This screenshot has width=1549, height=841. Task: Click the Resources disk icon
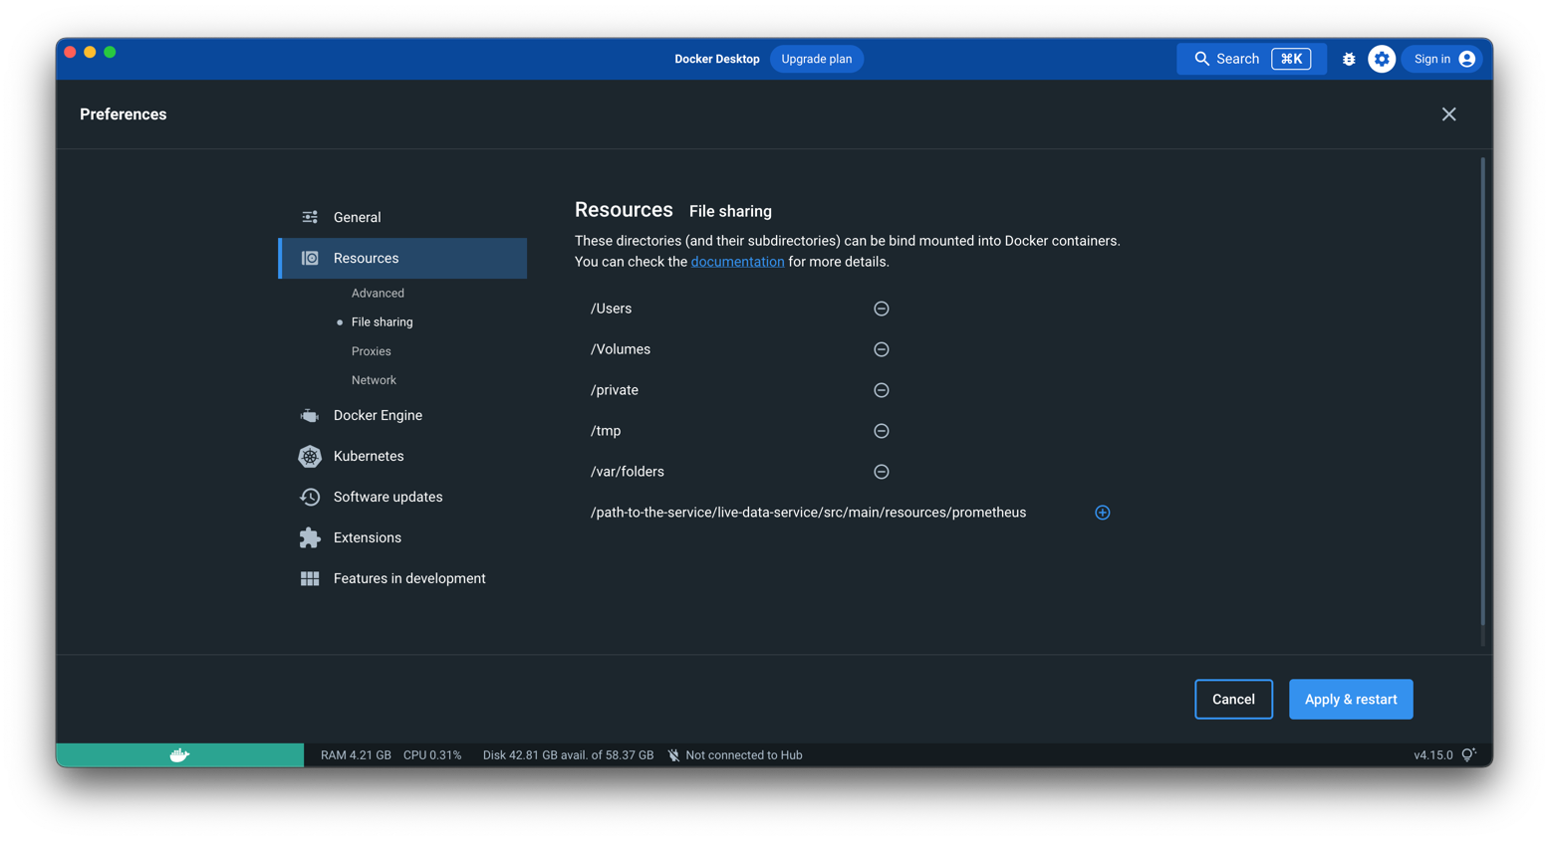tap(310, 258)
